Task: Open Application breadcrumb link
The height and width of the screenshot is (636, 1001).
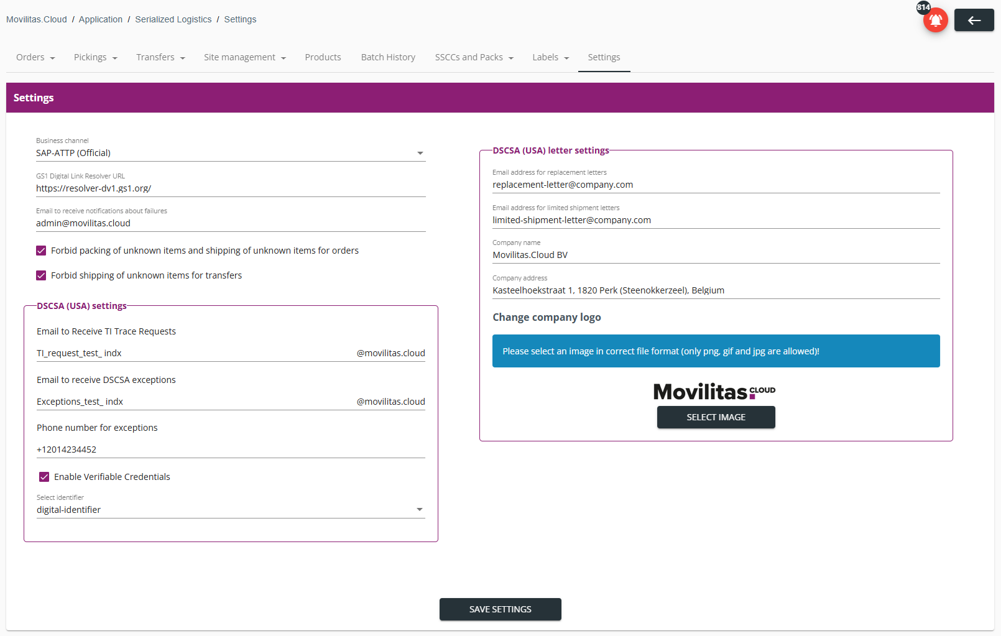Action: point(101,19)
